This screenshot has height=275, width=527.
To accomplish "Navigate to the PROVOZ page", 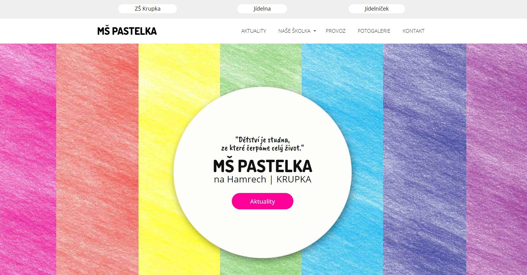I will pos(336,31).
